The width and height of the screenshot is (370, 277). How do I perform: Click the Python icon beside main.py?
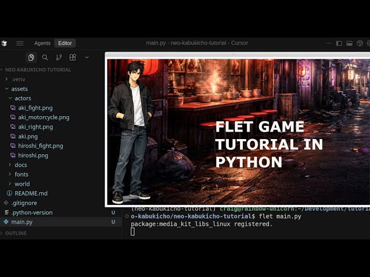point(6,222)
